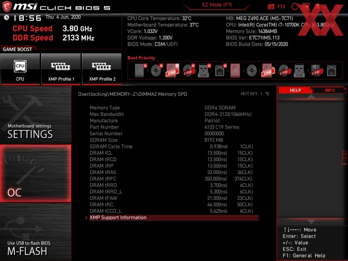Click the DDR4-2133(1066MHz) bandwidth value
The height and width of the screenshot is (261, 348).
(x=228, y=114)
